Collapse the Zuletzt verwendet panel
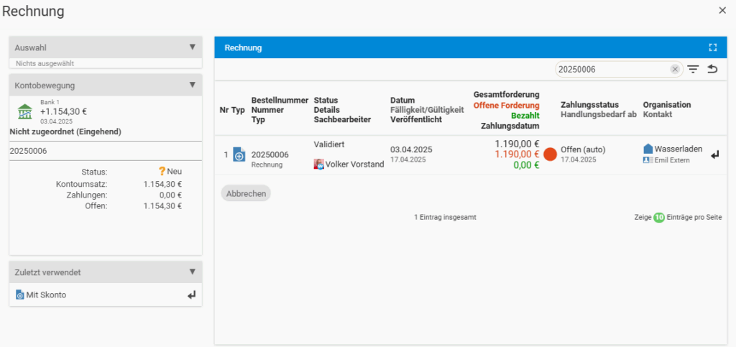 pyautogui.click(x=192, y=272)
